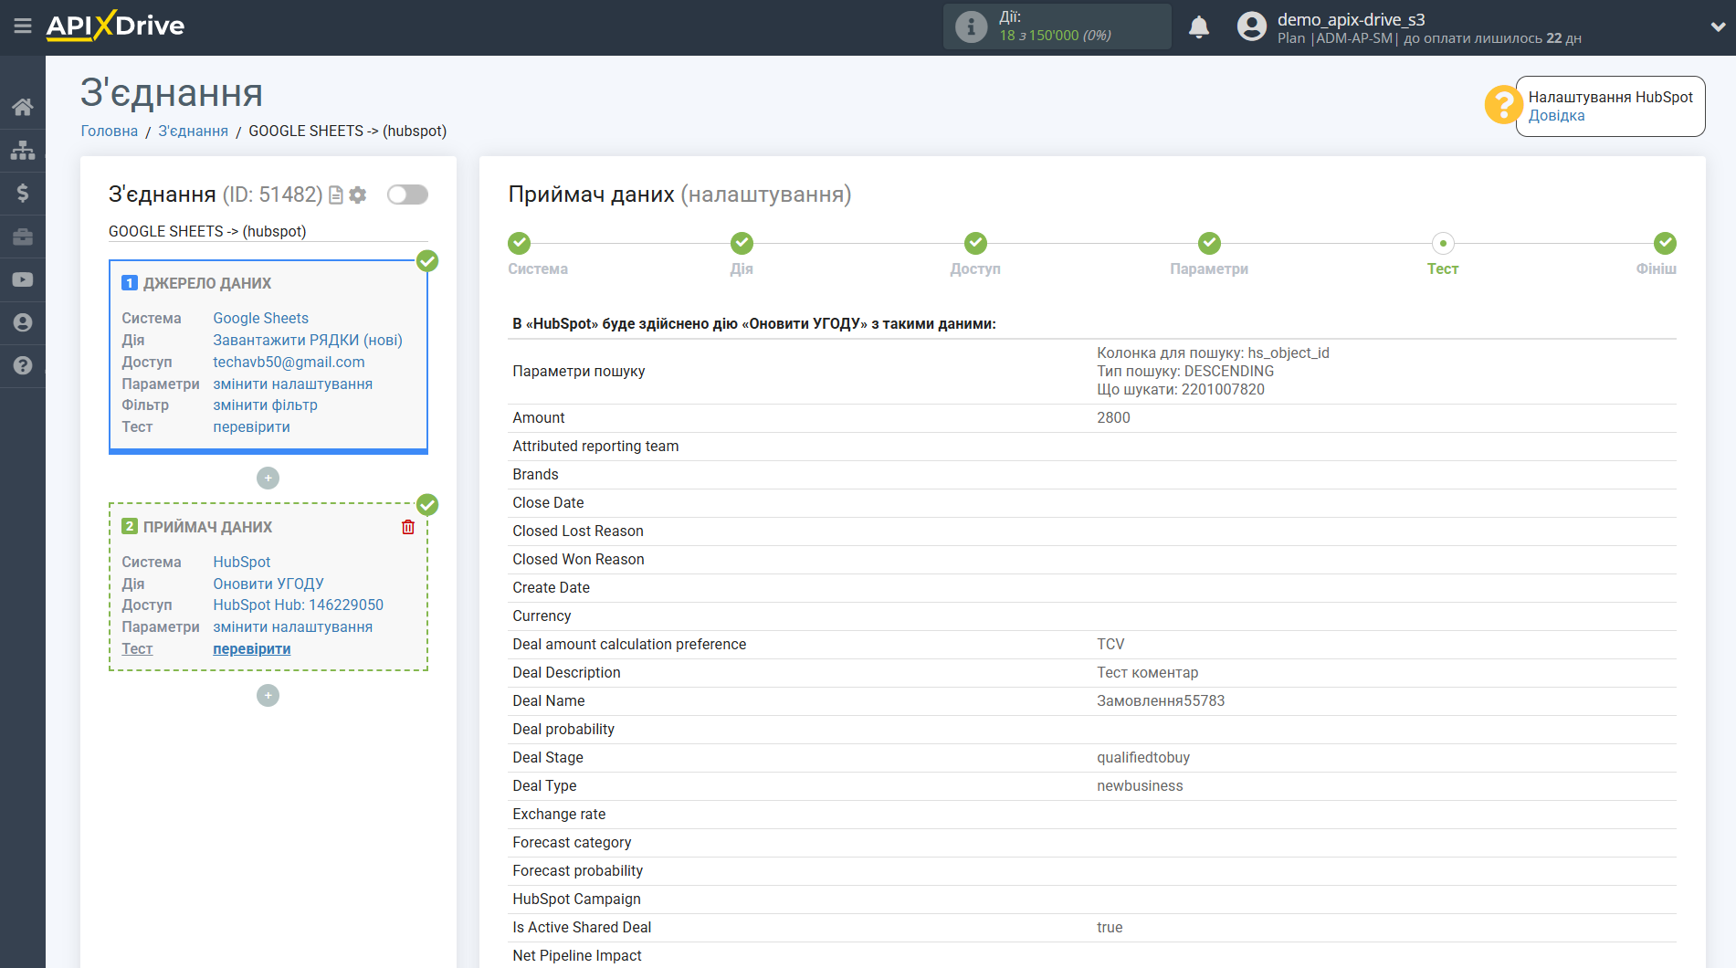Add step after the data receiver
Viewport: 1736px width, 968px height.
pyautogui.click(x=268, y=695)
